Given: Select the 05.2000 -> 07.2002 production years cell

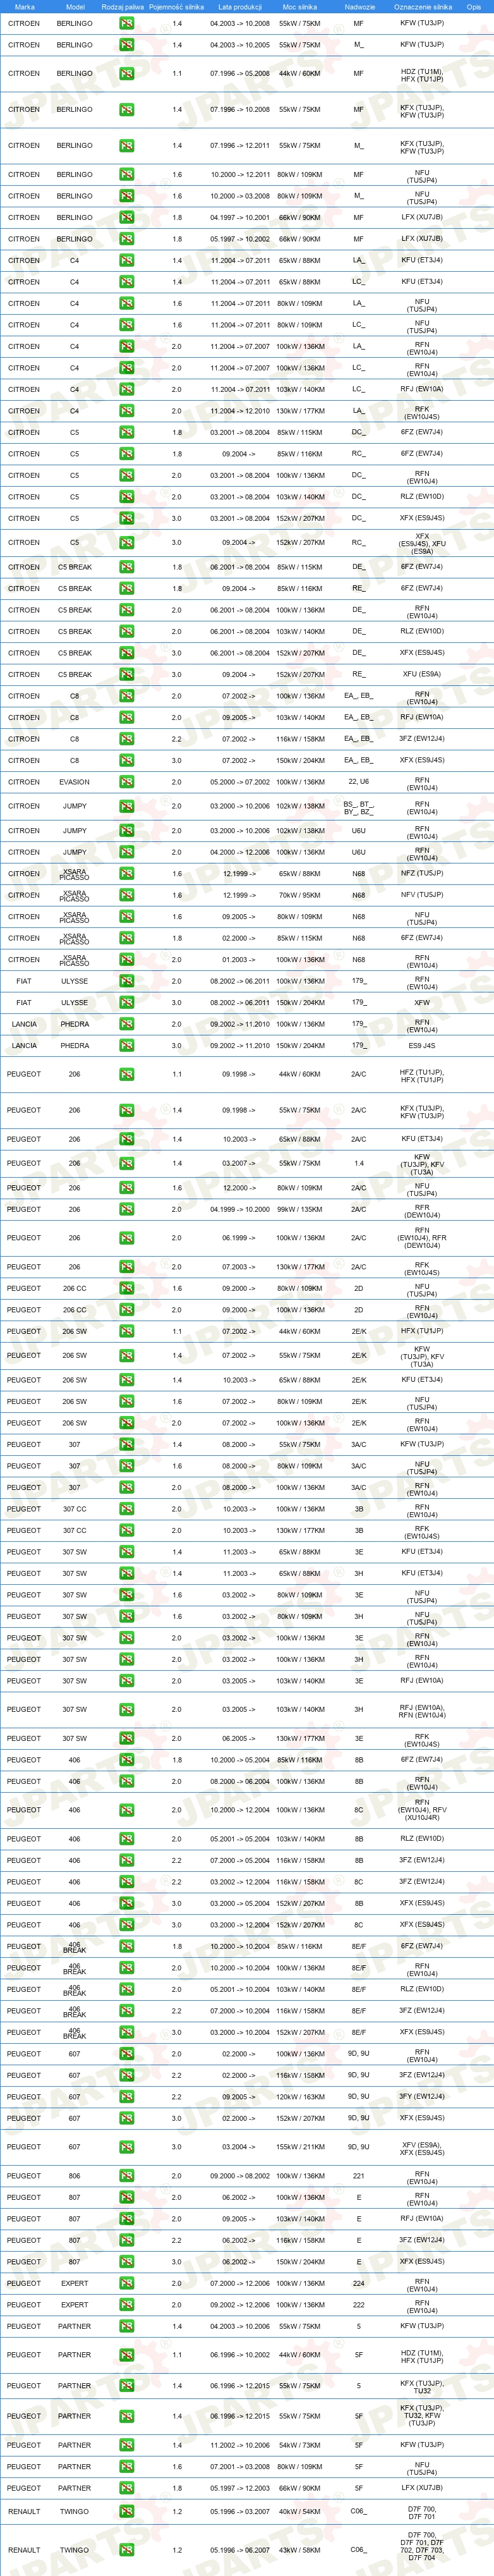Looking at the screenshot, I should (x=239, y=782).
